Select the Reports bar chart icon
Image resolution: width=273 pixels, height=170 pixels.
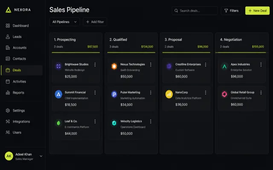pos(8,93)
